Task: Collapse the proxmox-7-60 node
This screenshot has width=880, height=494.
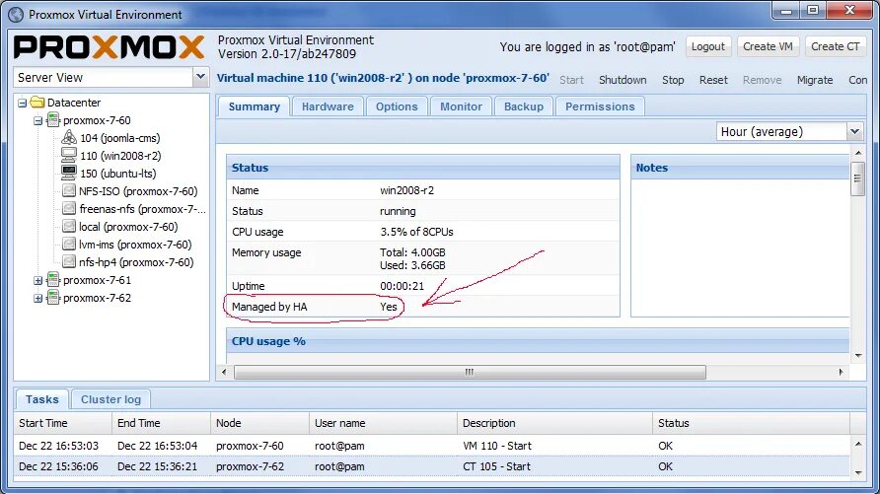Action: tap(37, 120)
